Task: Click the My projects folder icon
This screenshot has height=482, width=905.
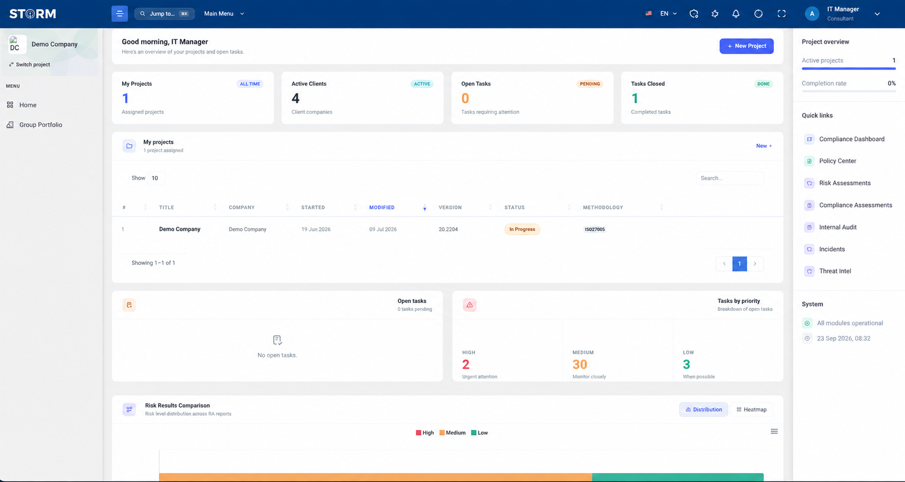Action: pos(129,146)
